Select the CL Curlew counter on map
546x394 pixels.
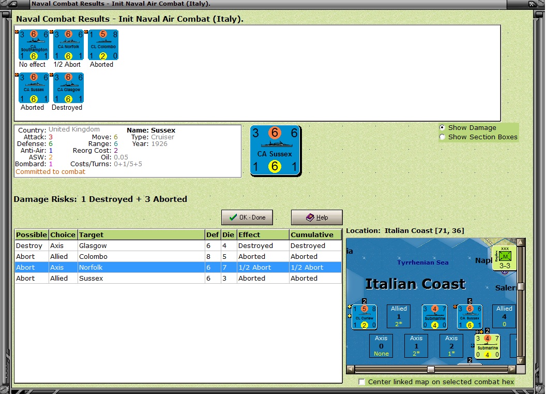pyautogui.click(x=364, y=317)
